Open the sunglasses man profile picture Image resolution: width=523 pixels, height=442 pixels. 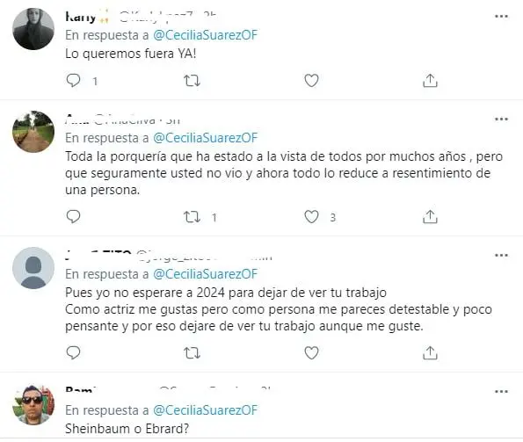33,404
